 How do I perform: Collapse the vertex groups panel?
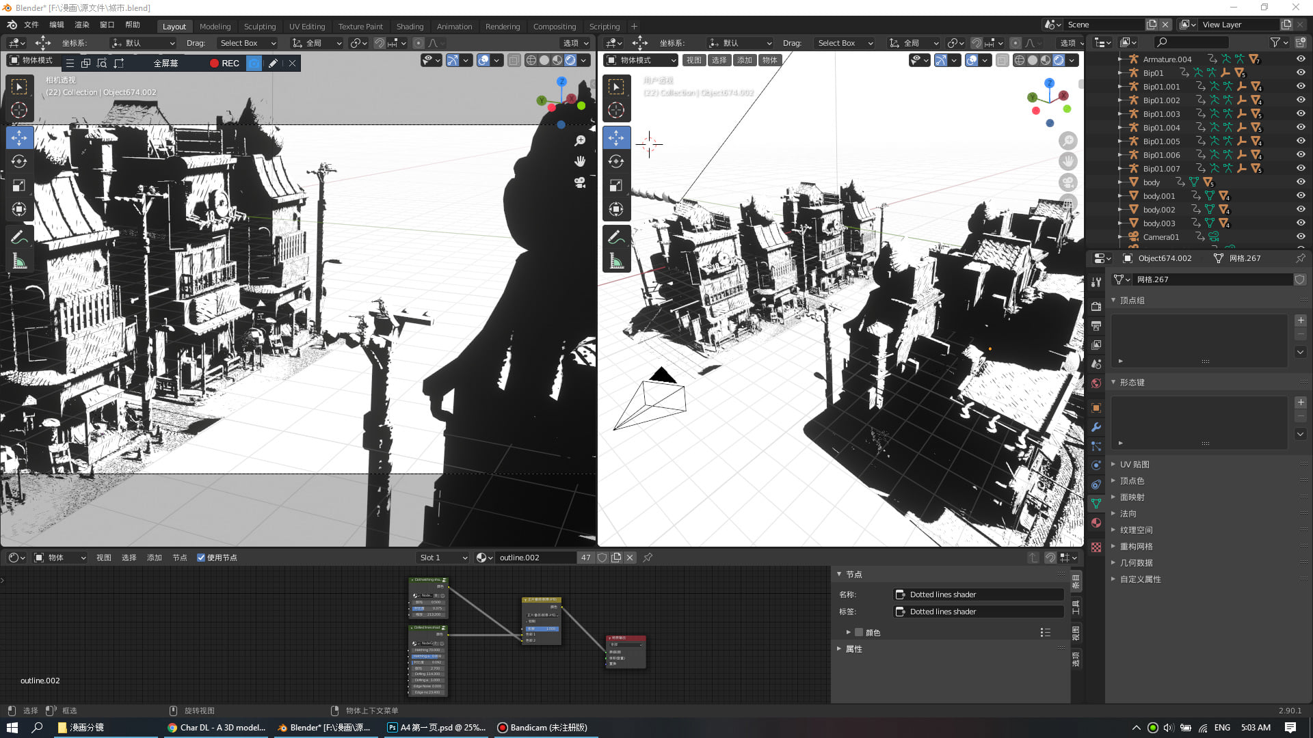click(1131, 301)
